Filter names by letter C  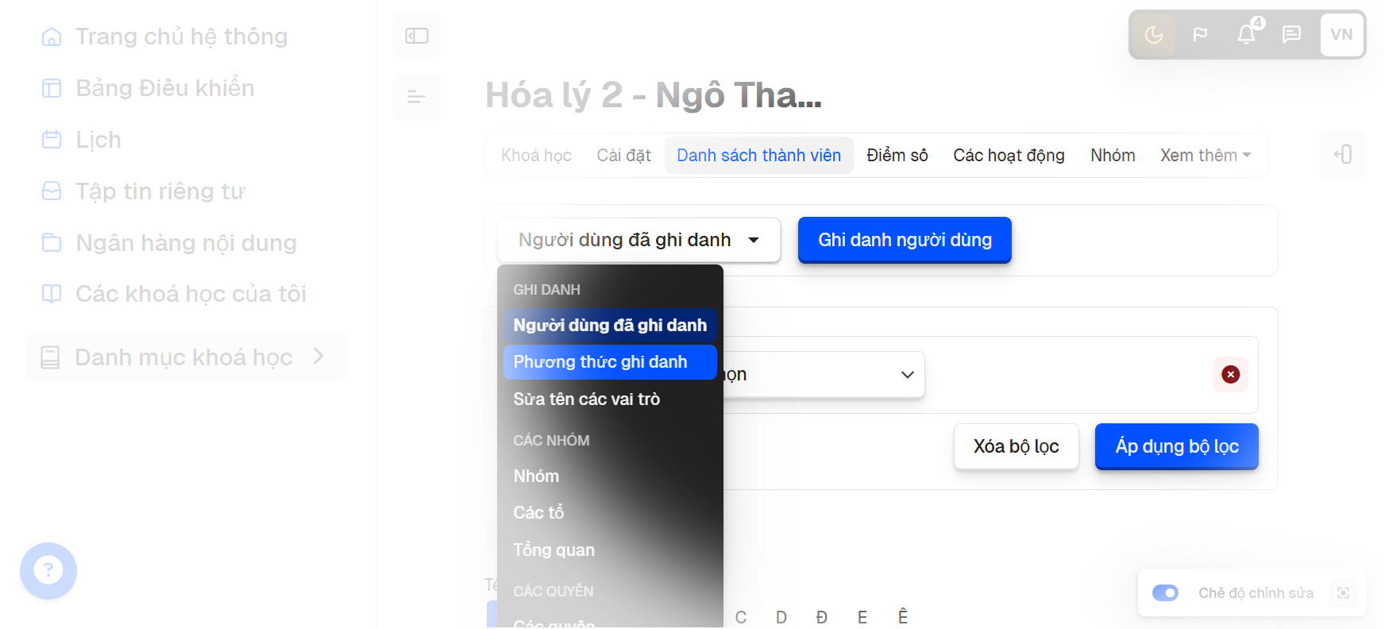click(x=741, y=617)
